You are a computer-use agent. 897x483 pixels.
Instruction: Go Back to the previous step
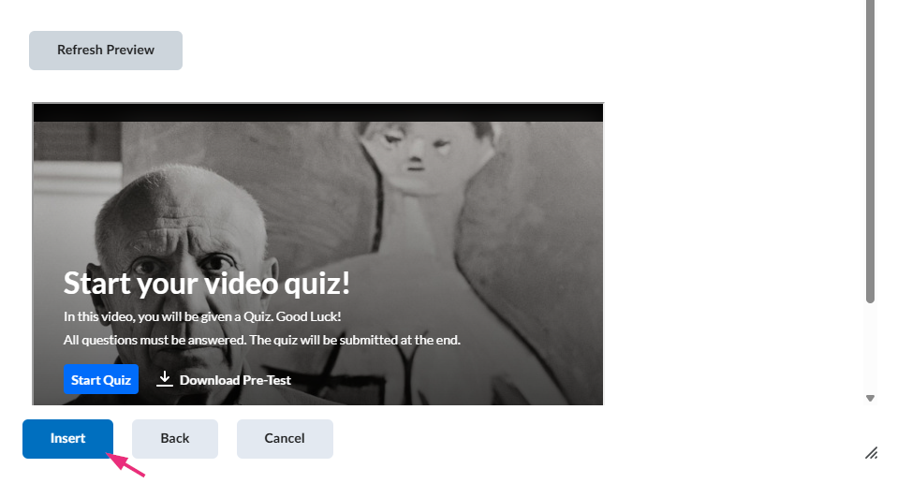click(x=174, y=438)
